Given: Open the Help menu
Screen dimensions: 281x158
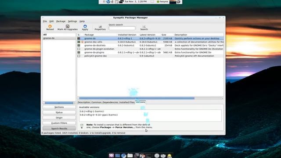Looking at the screenshot, I should coord(82,21).
